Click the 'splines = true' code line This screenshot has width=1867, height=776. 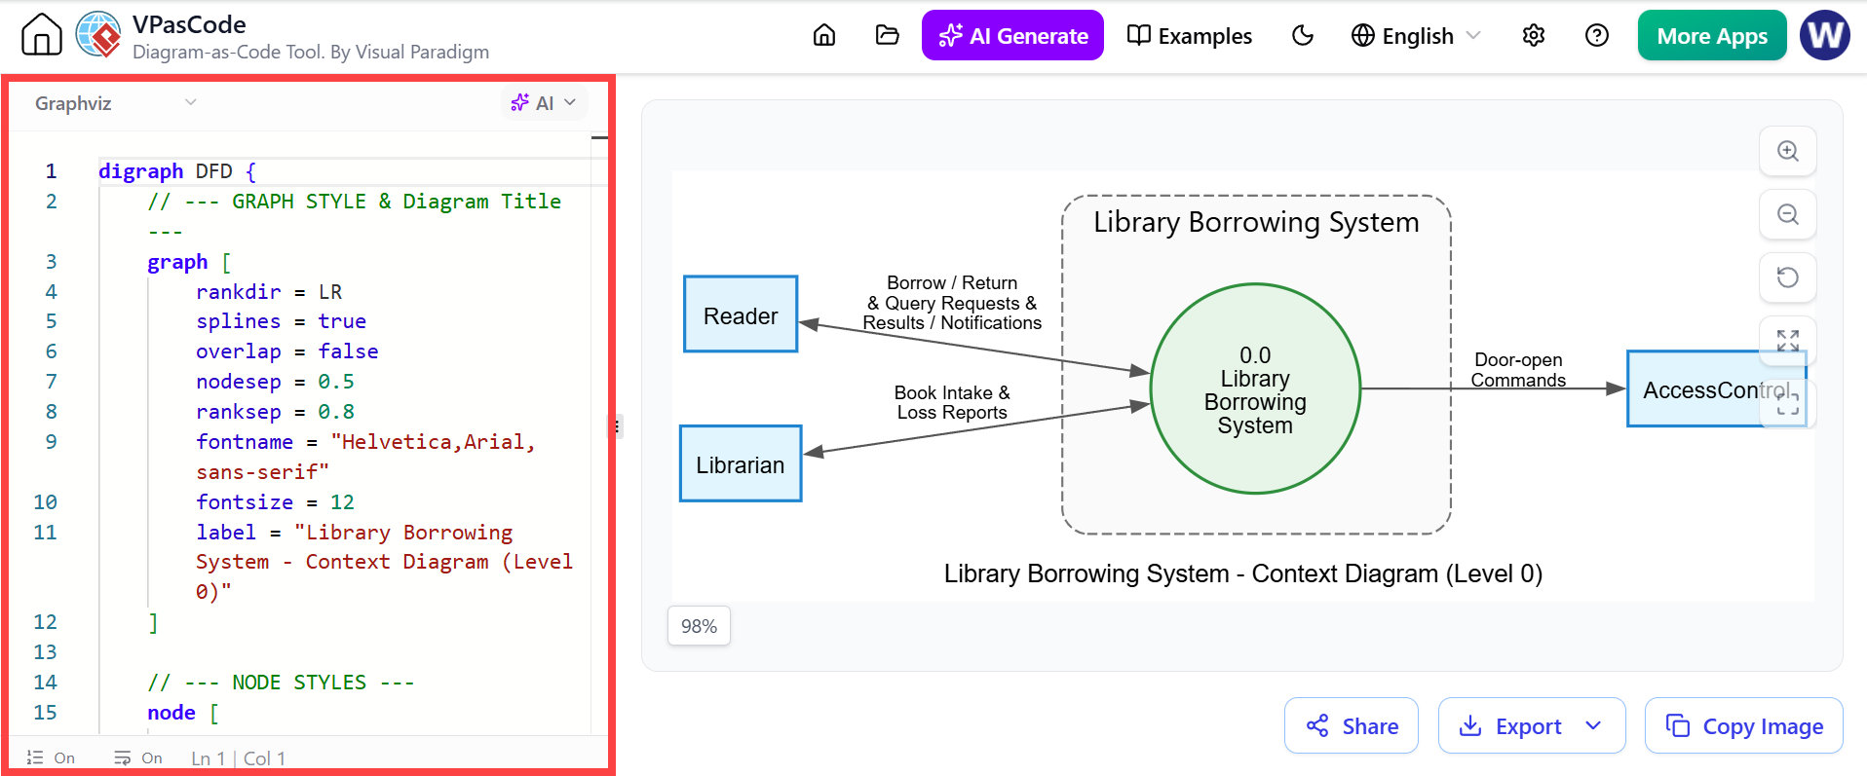(281, 321)
